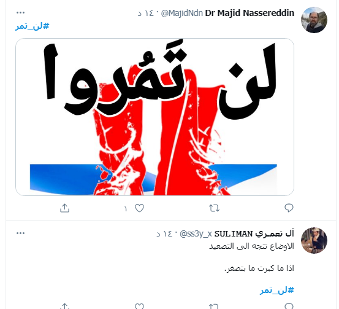The height and width of the screenshot is (309, 339).
Task: Reply to Dr Majid Nassereddin's tweet
Action: (x=289, y=208)
